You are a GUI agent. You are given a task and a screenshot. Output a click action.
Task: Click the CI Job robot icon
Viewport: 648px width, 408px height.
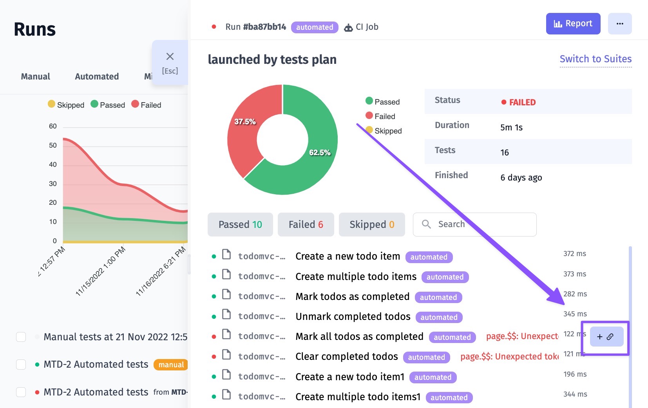click(348, 27)
